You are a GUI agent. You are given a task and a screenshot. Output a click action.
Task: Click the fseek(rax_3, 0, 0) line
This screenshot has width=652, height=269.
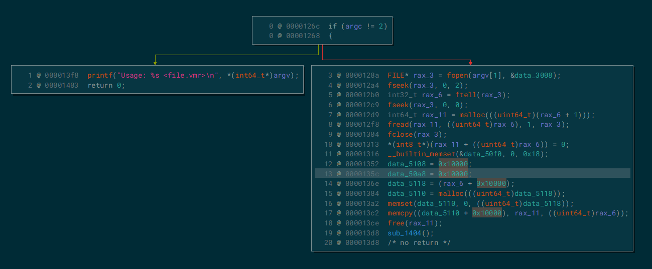[428, 105]
